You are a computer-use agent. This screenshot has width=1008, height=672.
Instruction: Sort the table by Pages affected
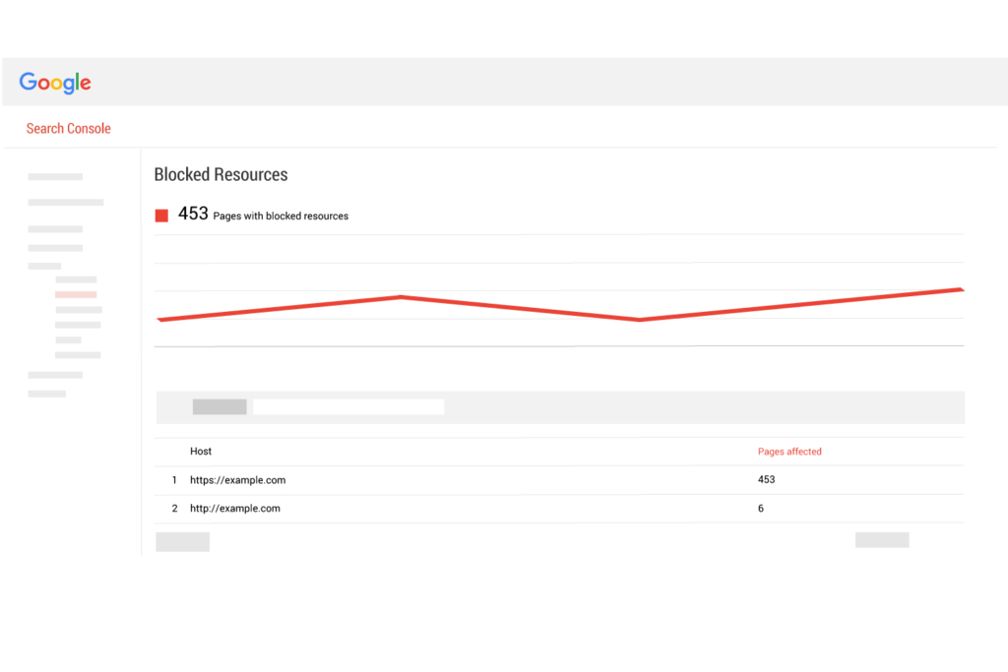tap(789, 451)
